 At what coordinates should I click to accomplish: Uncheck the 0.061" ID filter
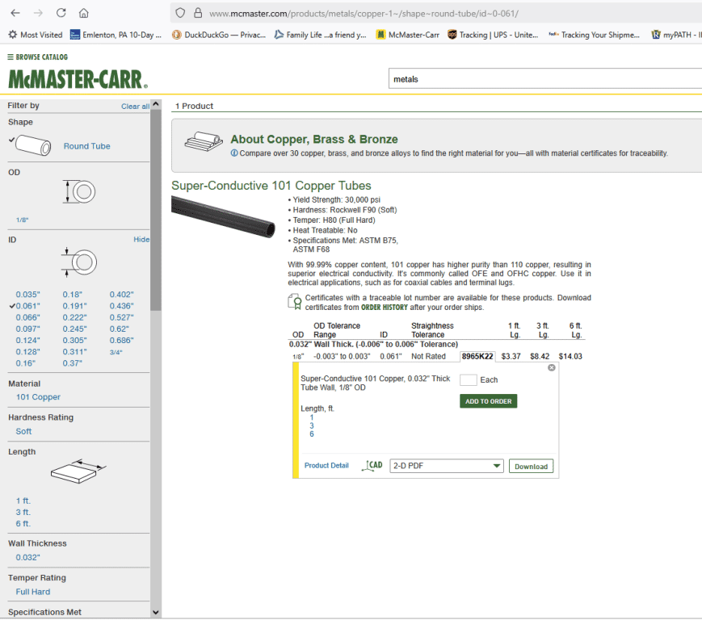(27, 307)
